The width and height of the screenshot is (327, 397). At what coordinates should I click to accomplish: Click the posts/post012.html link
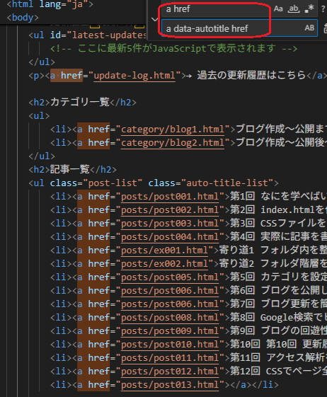coord(170,372)
